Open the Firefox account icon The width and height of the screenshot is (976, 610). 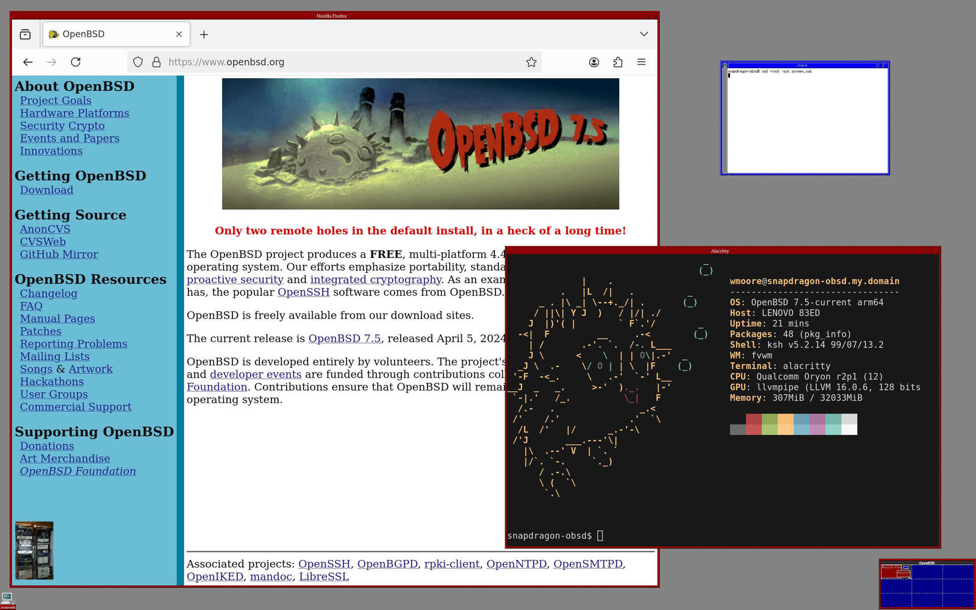point(594,62)
